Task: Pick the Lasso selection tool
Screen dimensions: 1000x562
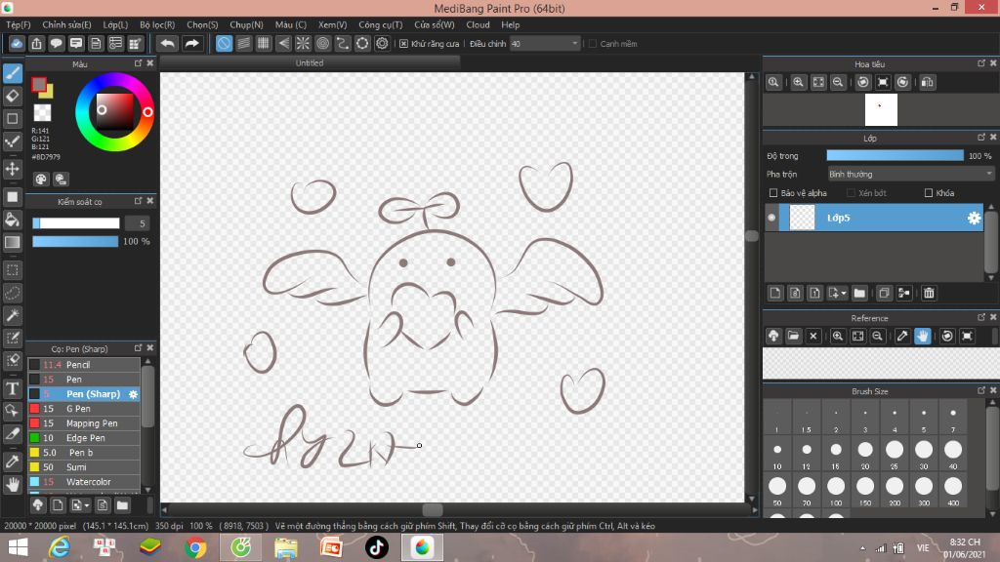Action: (12, 293)
